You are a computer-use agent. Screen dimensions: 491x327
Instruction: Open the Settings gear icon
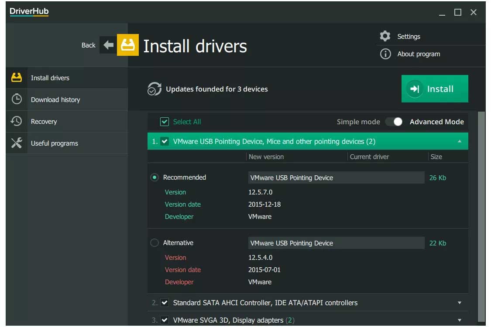point(385,36)
